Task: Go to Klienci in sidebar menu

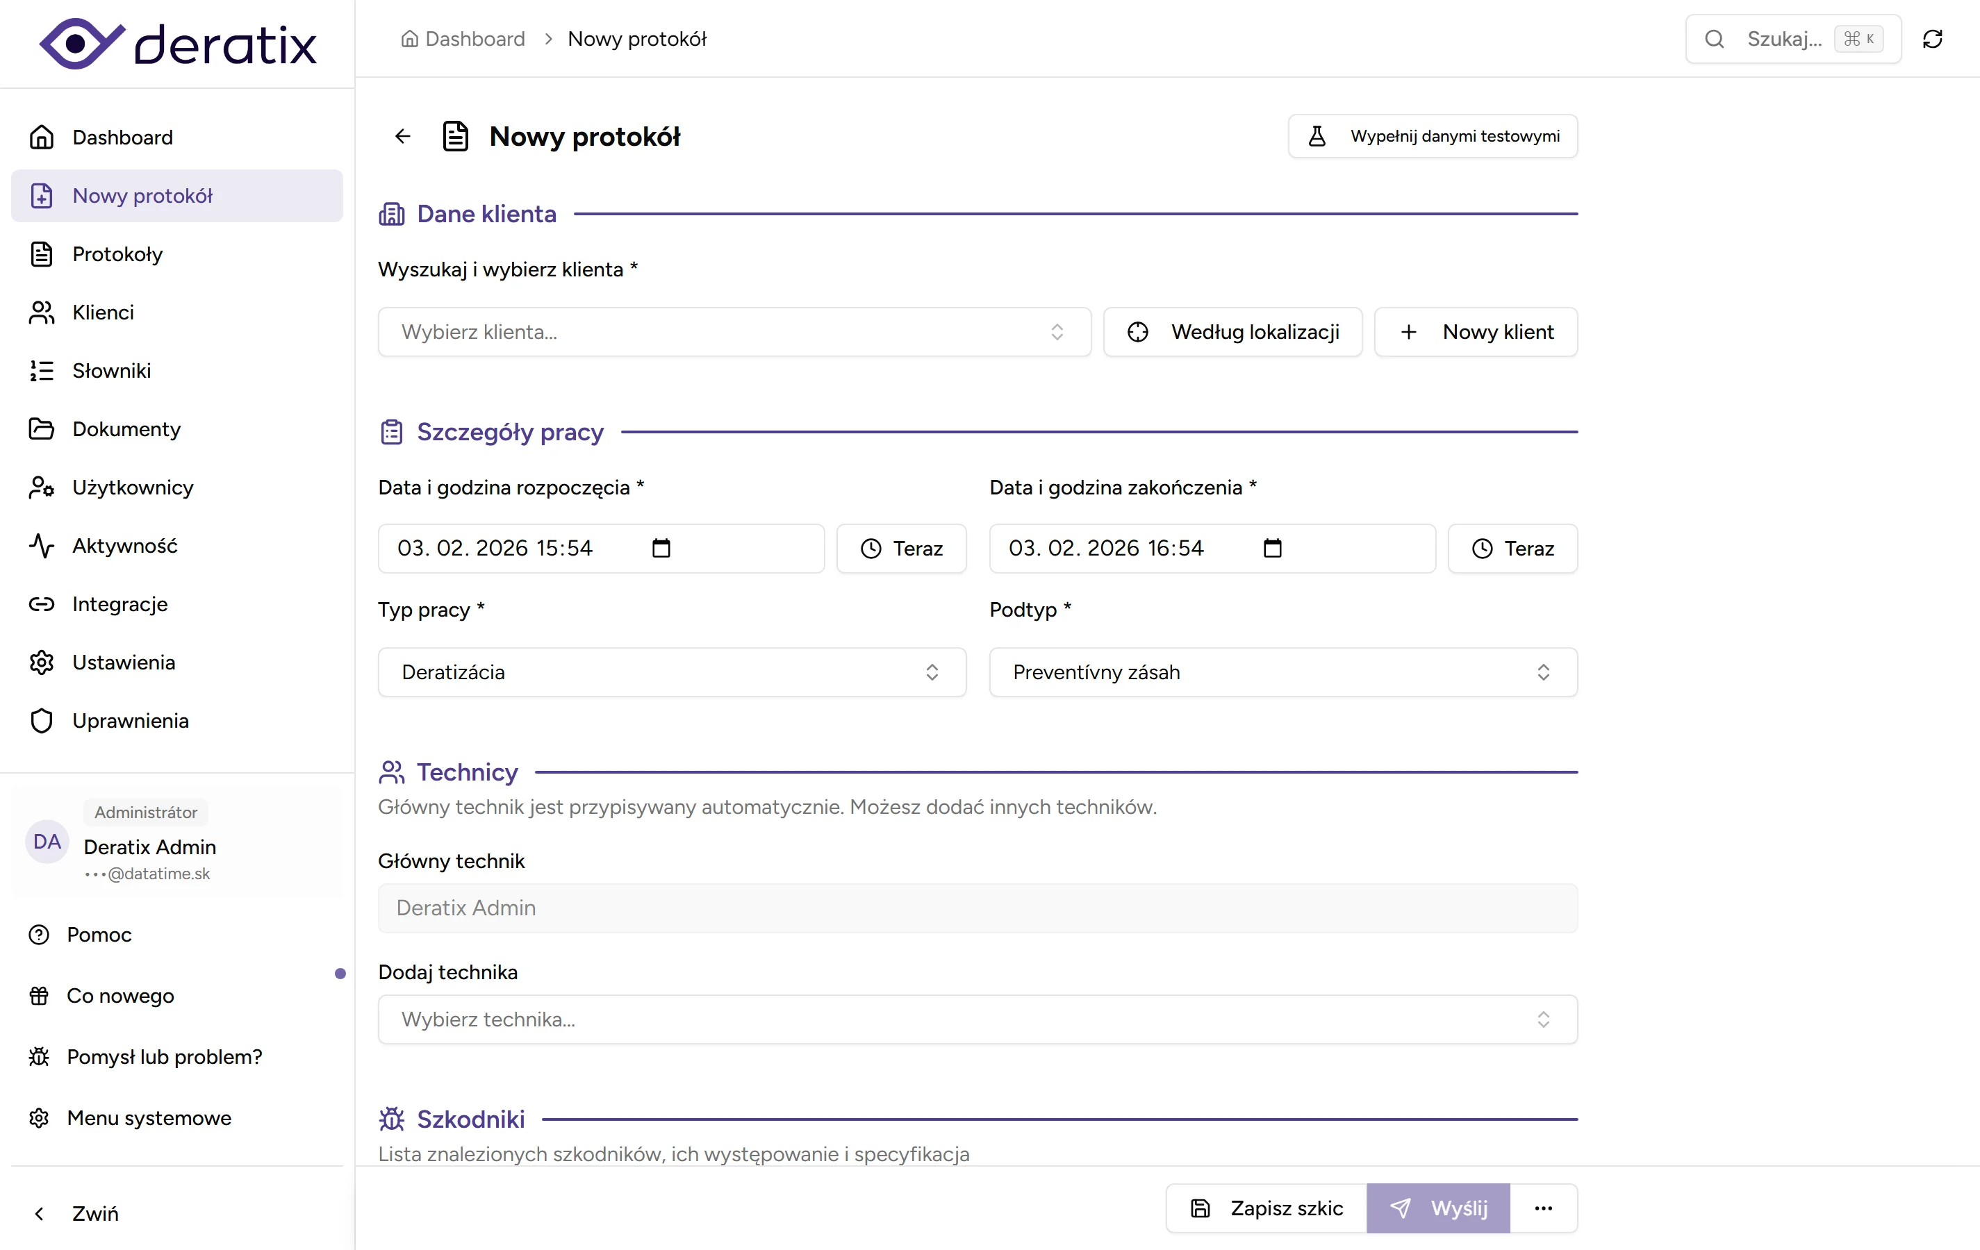Action: [x=103, y=312]
